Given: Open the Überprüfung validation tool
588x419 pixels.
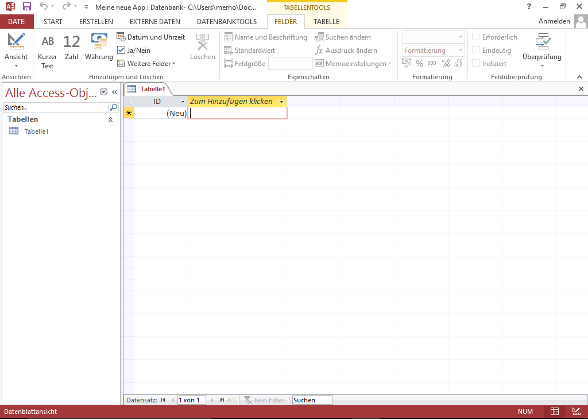Looking at the screenshot, I should [x=541, y=47].
